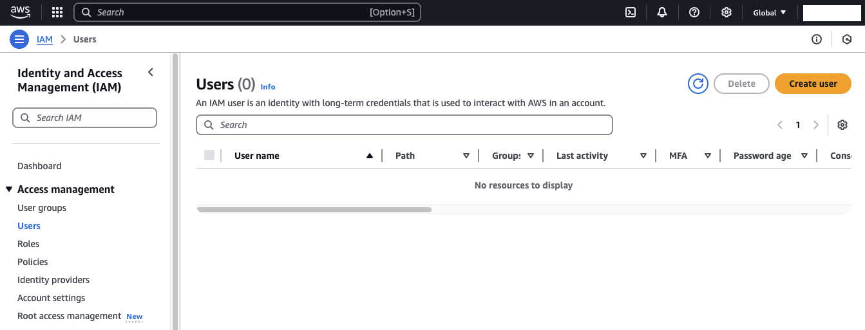Open the notifications bell
865x330 pixels.
(662, 12)
